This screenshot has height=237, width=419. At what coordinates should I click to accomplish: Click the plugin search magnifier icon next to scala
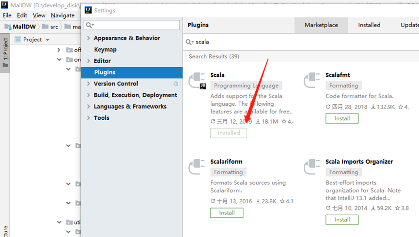[189, 42]
